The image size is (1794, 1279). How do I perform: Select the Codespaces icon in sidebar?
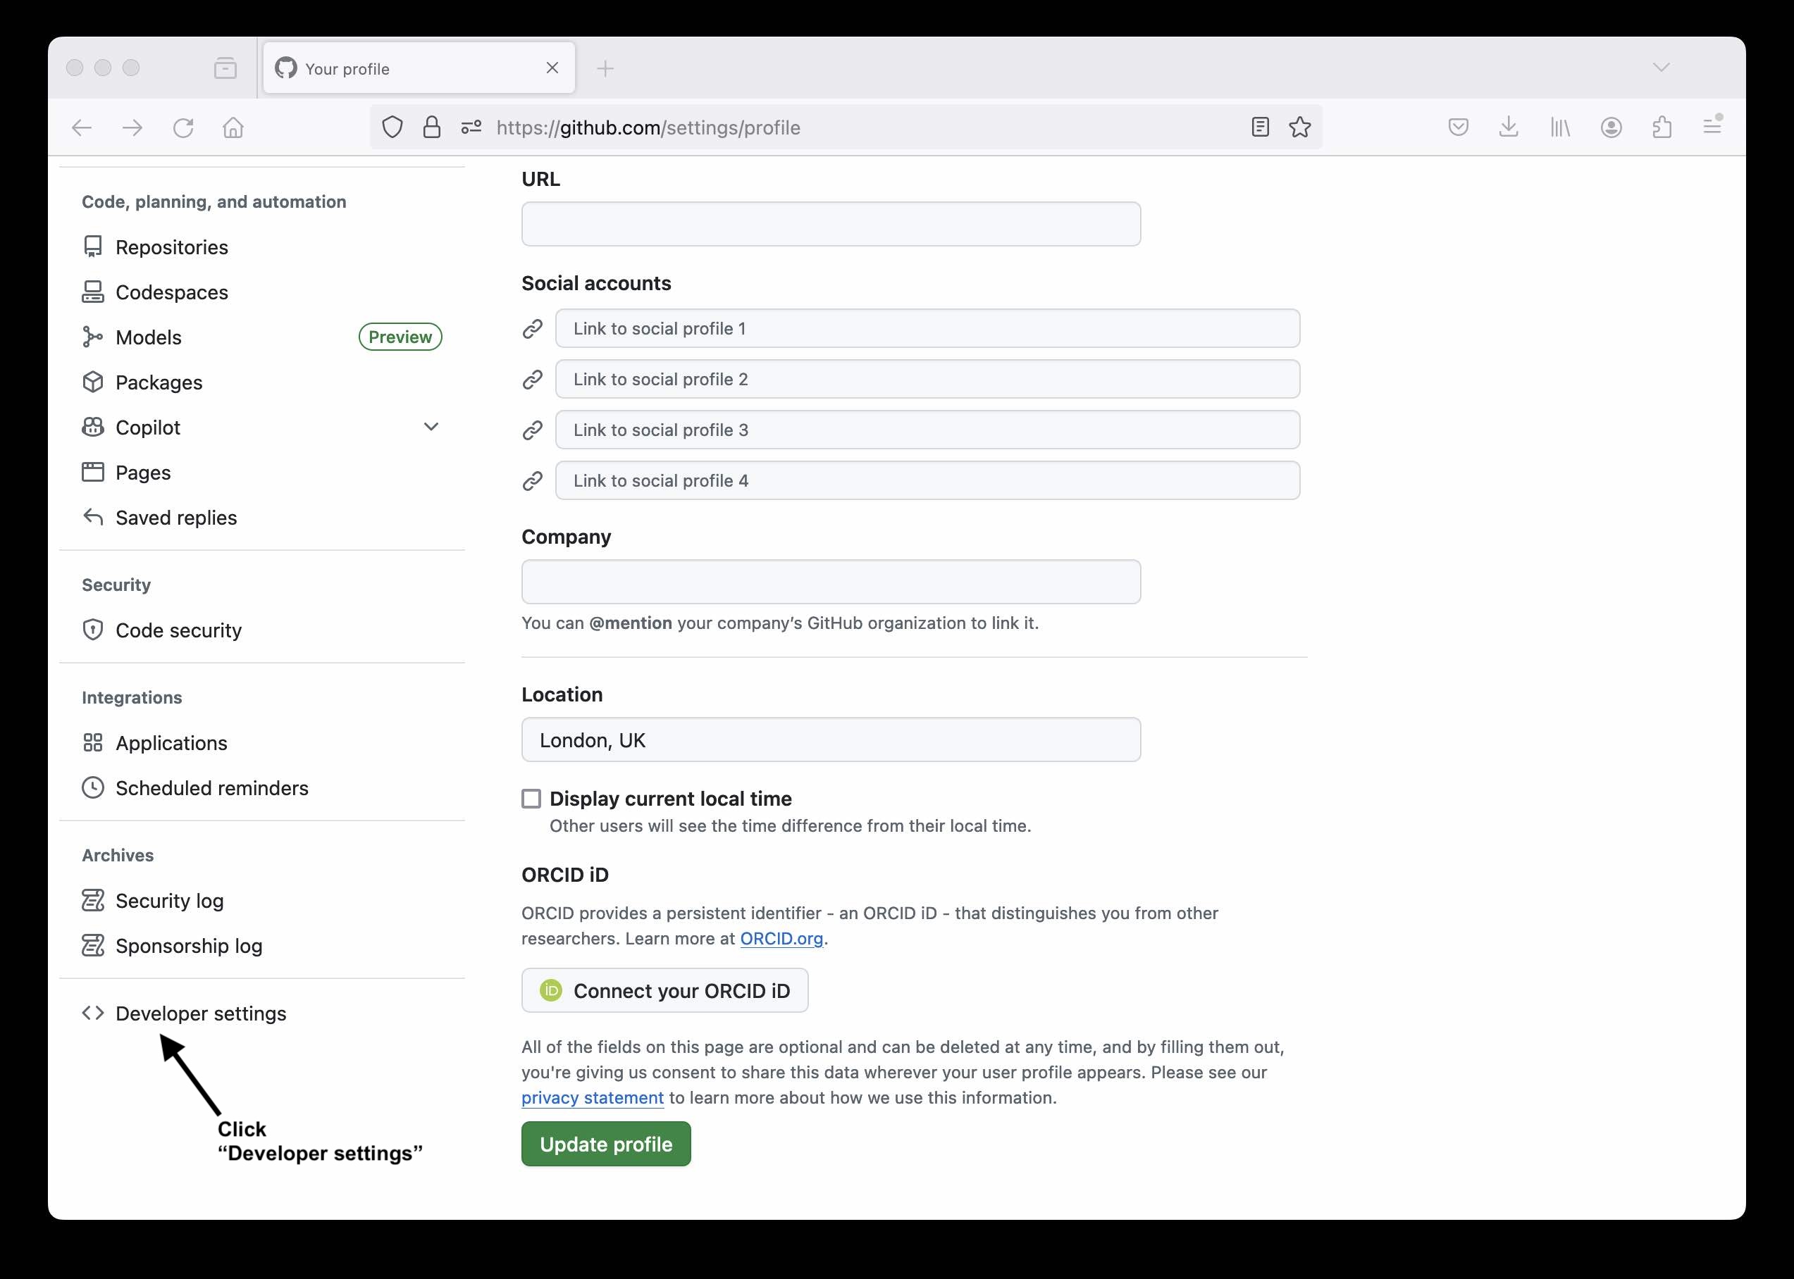click(93, 292)
